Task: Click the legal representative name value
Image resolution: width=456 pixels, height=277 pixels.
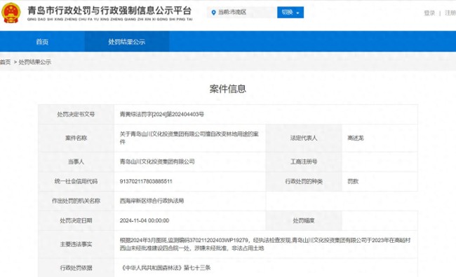Action: click(x=356, y=138)
